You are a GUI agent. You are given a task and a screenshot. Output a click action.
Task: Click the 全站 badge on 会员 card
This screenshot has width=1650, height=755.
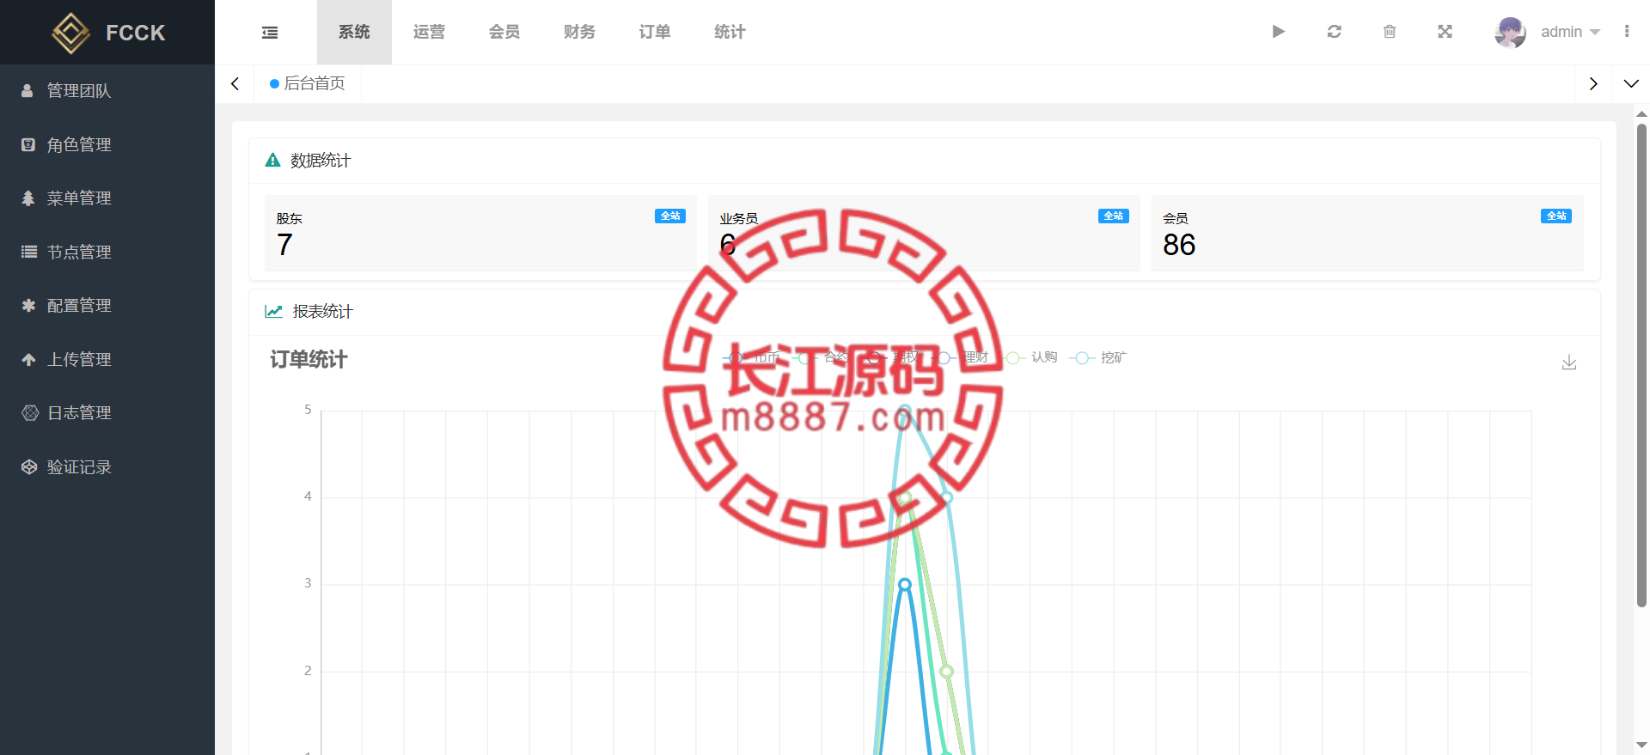tap(1556, 216)
